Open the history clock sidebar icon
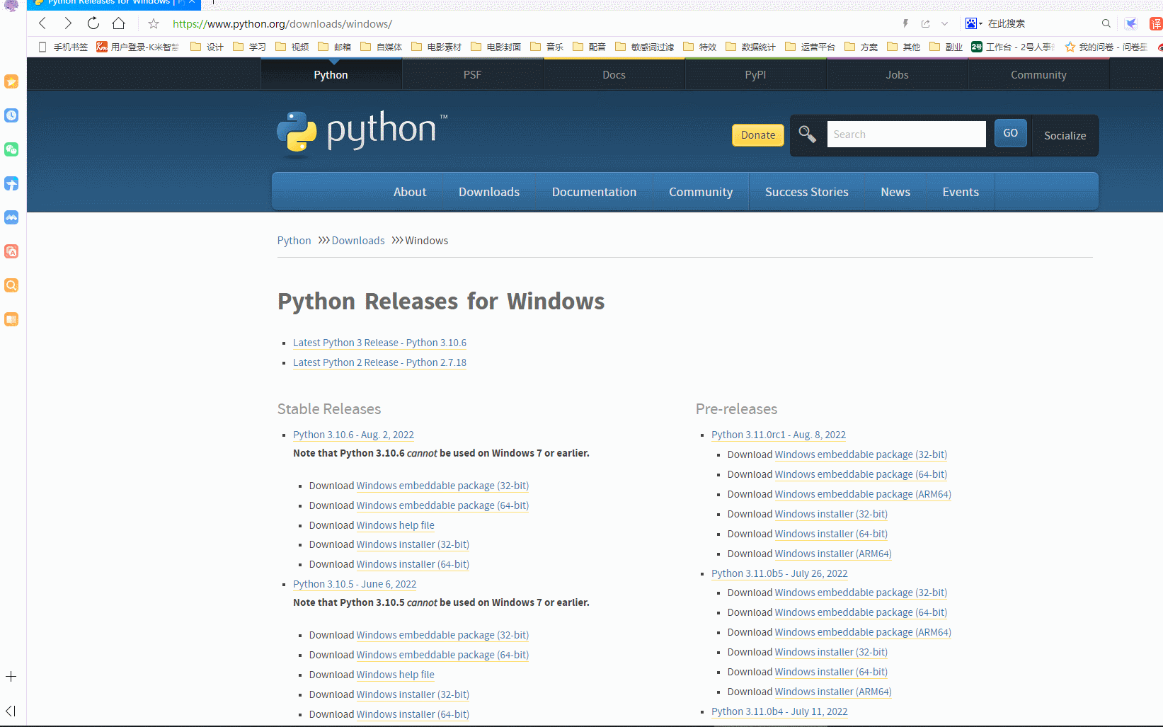 tap(11, 115)
